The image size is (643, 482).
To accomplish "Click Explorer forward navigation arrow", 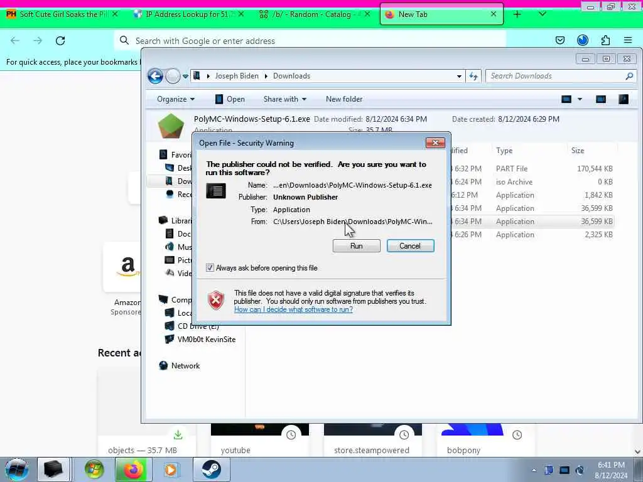I will pos(173,76).
